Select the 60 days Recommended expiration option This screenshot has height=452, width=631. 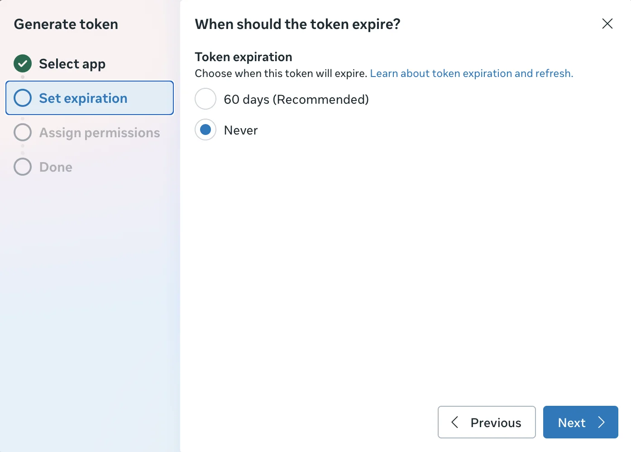click(x=206, y=99)
